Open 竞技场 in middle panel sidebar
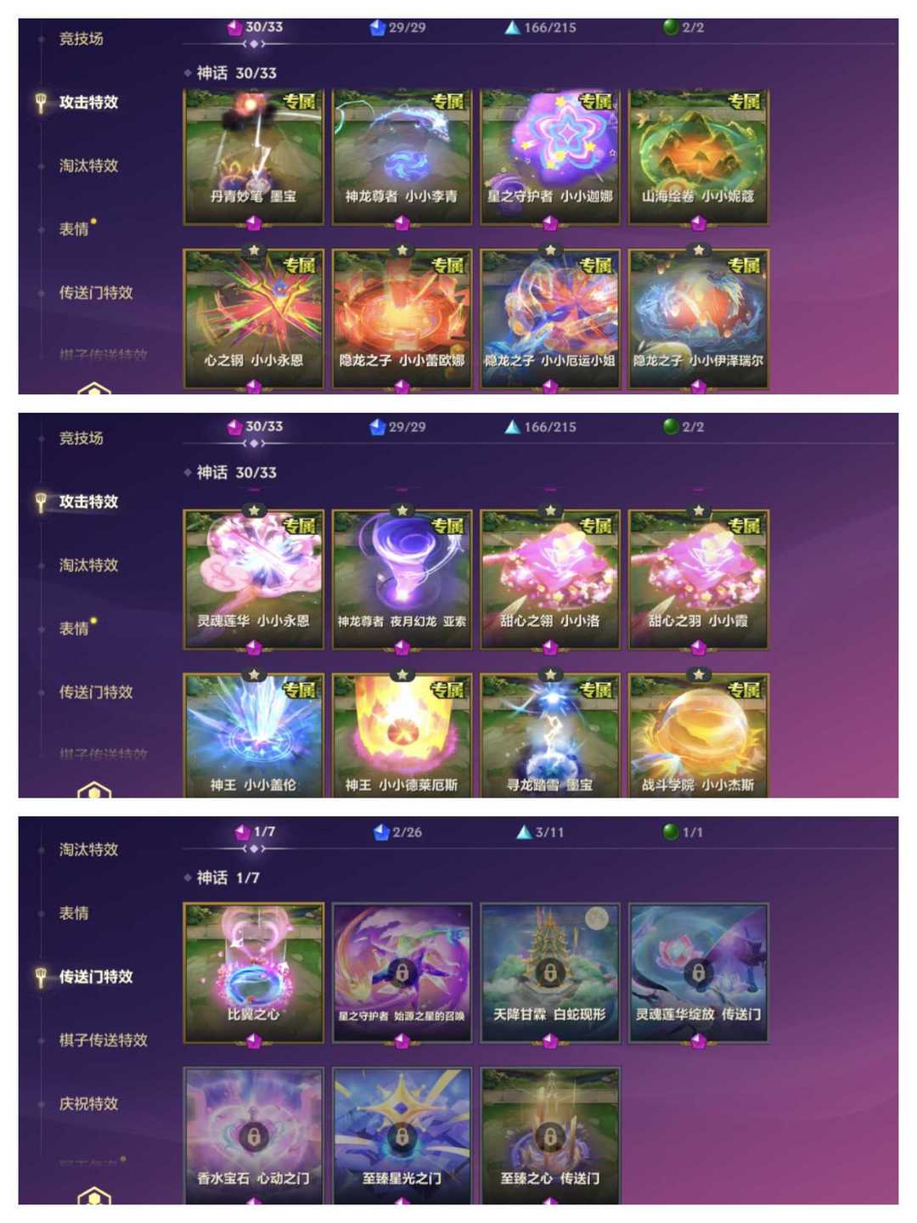917x1223 pixels. [81, 438]
